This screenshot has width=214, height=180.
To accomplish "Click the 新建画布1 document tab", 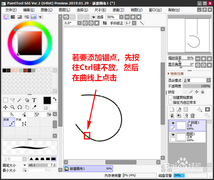I will (x=88, y=169).
